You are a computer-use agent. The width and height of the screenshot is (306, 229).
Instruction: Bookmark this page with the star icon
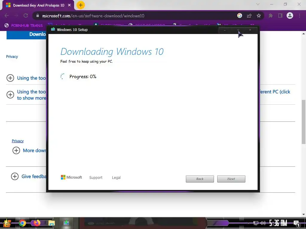click(x=259, y=16)
